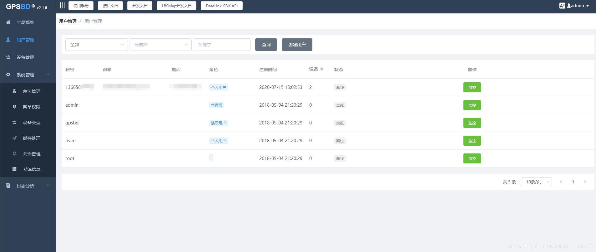Open the 请选择 dropdown
Viewport: 596px width, 252px height.
(160, 45)
